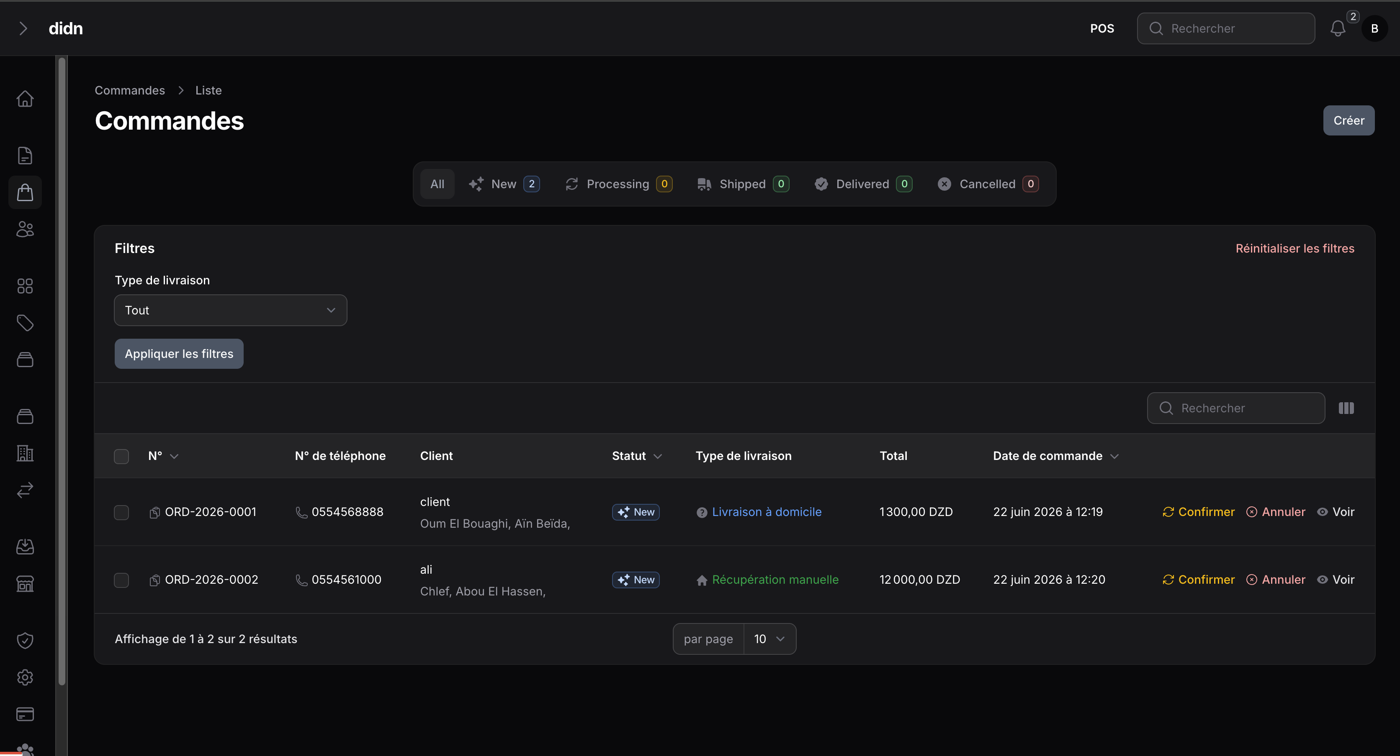The width and height of the screenshot is (1400, 756).
Task: Check the ORD-2026-0002 row checkbox
Action: tap(121, 580)
